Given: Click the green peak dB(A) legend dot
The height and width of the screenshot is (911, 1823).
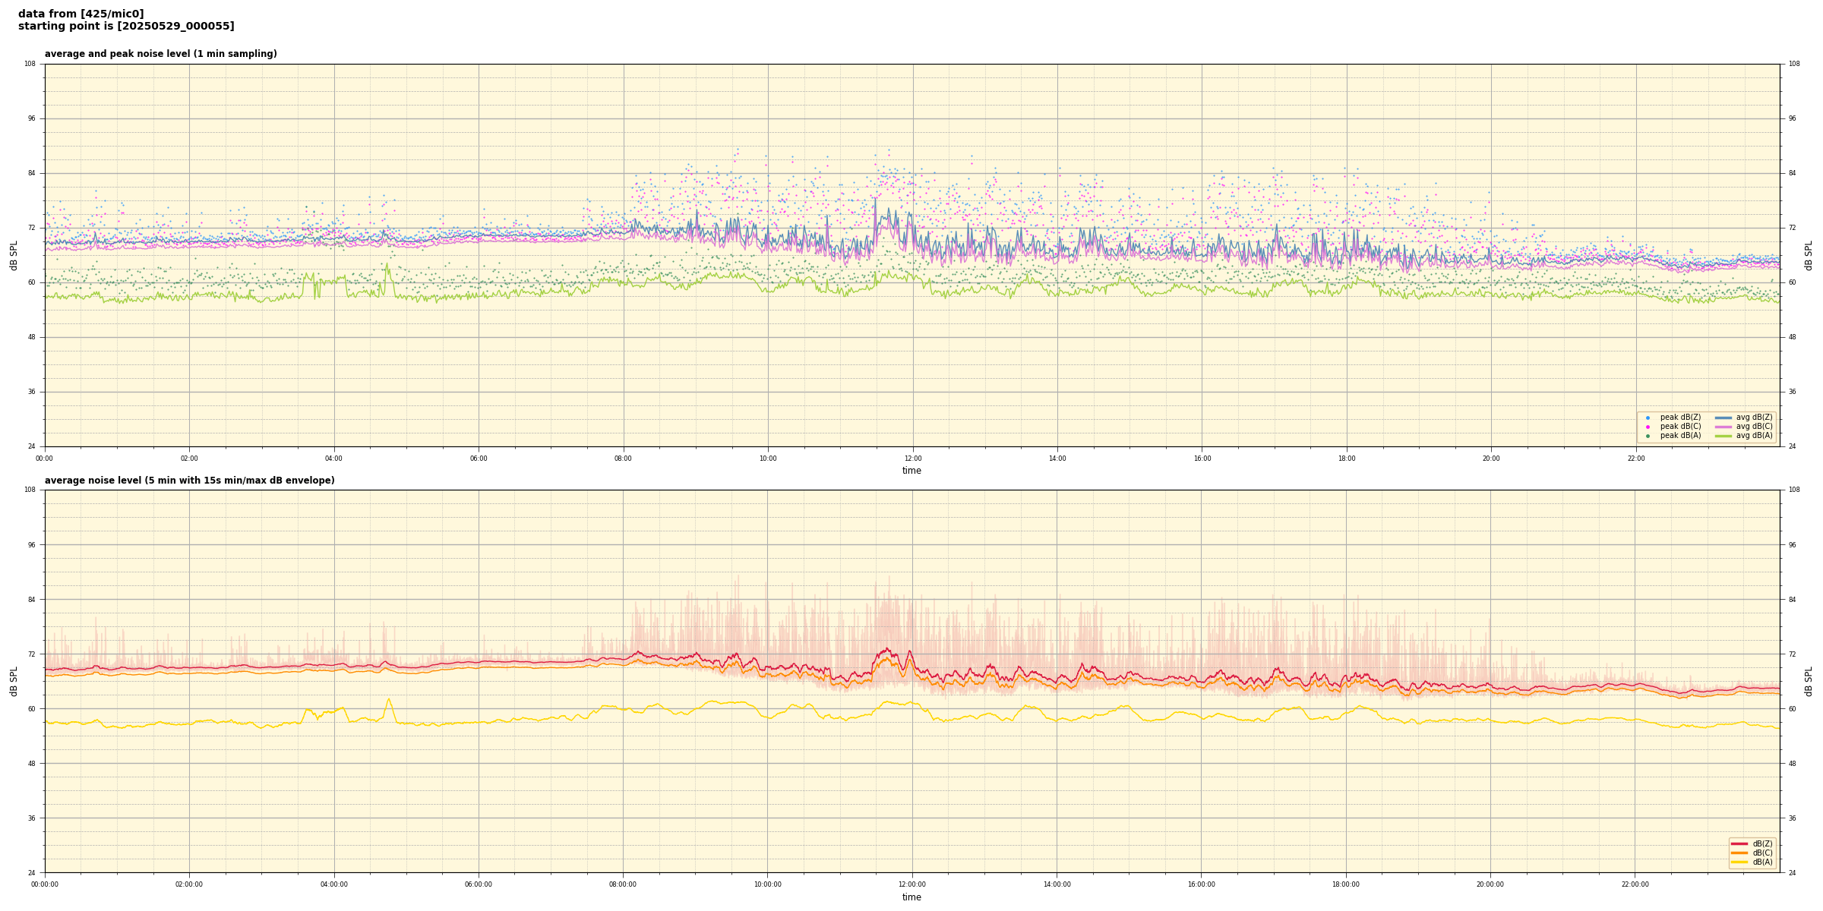Looking at the screenshot, I should (1648, 436).
